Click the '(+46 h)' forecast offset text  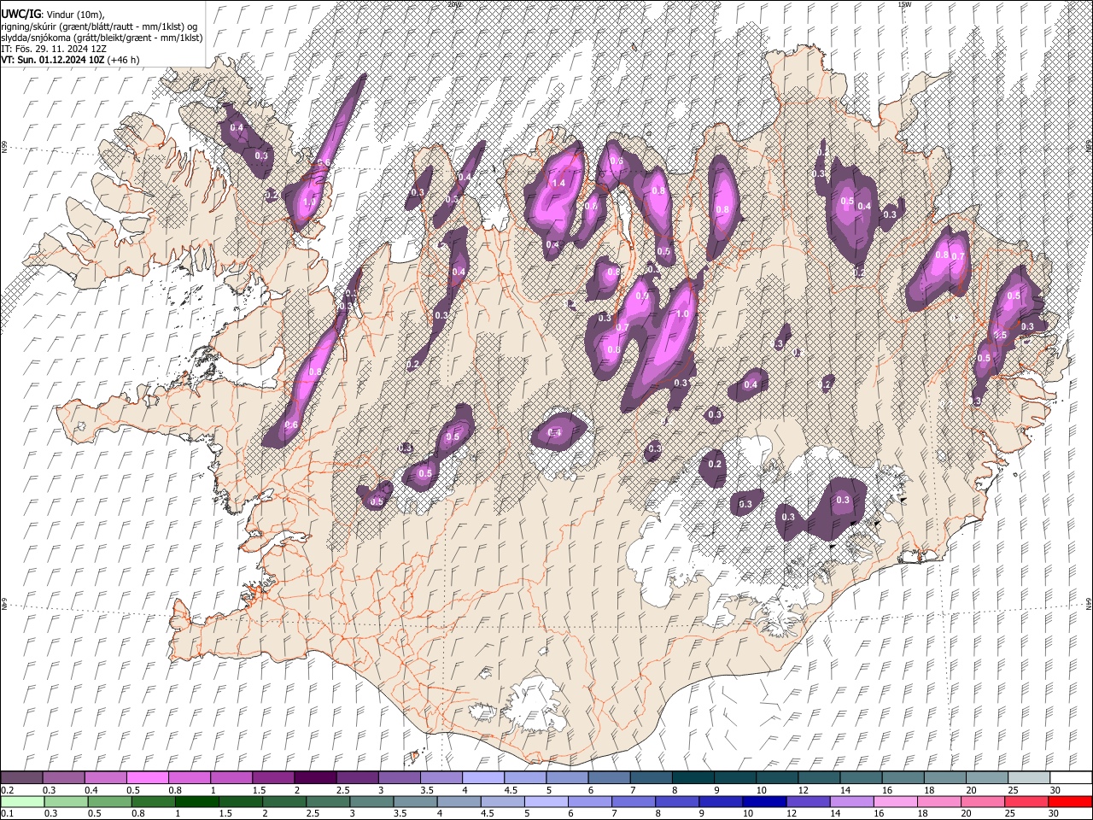tap(124, 60)
